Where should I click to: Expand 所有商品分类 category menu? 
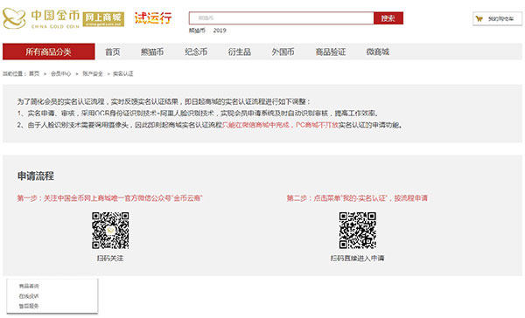48,52
